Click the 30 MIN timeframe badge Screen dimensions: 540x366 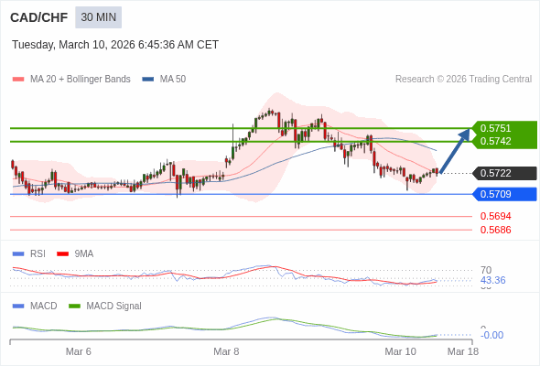coord(99,17)
